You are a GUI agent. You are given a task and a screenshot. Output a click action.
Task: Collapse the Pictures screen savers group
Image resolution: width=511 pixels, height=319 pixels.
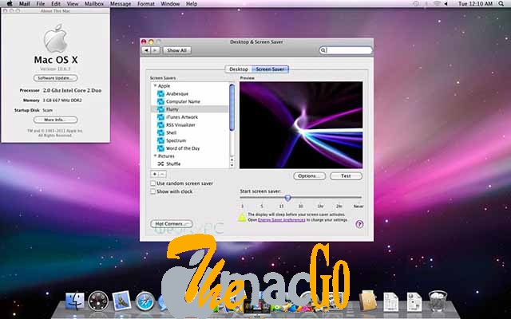(x=156, y=156)
